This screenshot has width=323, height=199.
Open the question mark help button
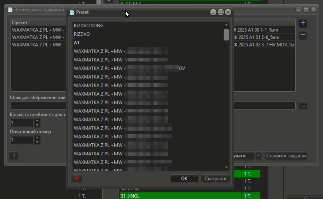(14, 156)
